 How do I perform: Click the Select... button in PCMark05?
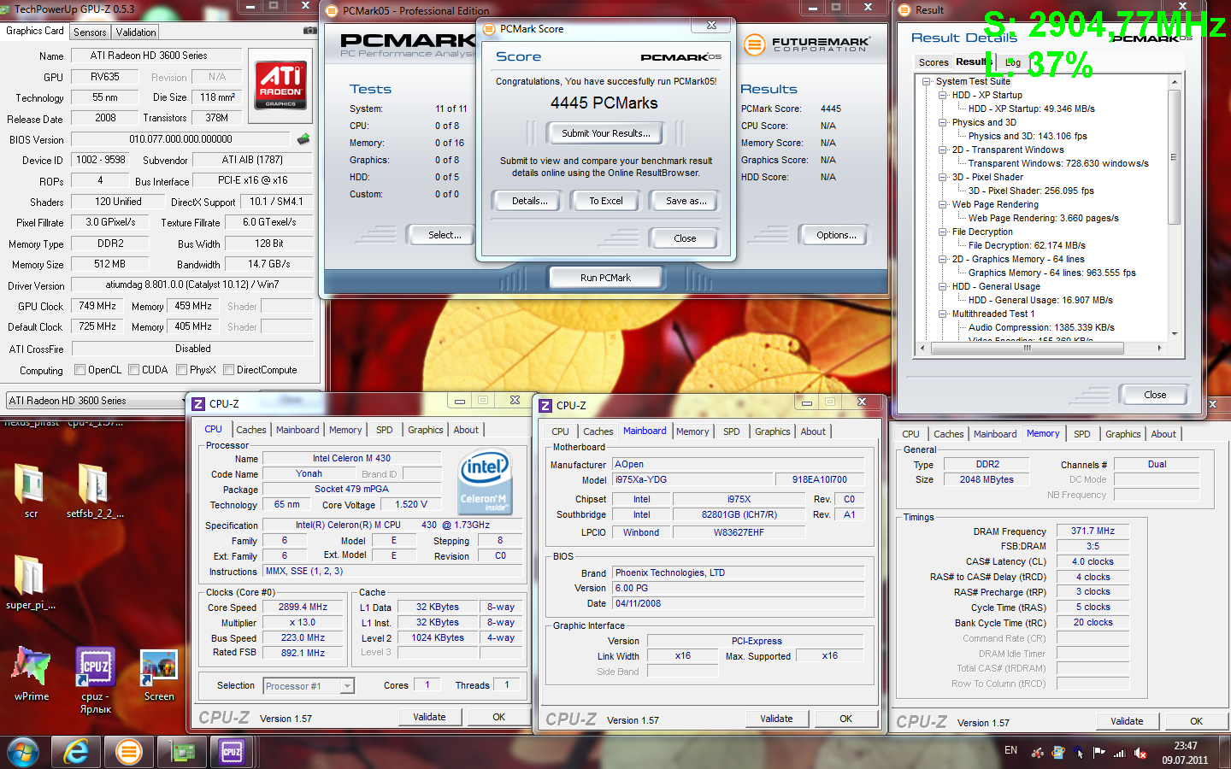(x=445, y=235)
